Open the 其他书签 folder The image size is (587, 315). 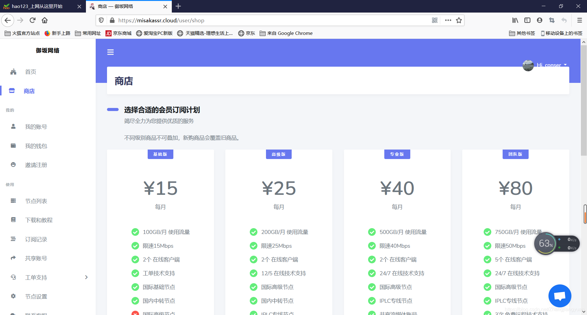click(x=522, y=33)
